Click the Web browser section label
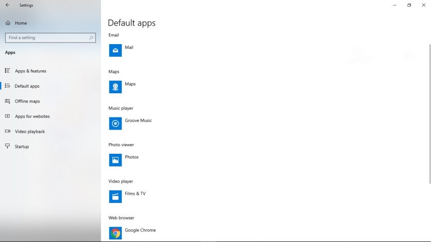431x242 pixels. pyautogui.click(x=121, y=218)
